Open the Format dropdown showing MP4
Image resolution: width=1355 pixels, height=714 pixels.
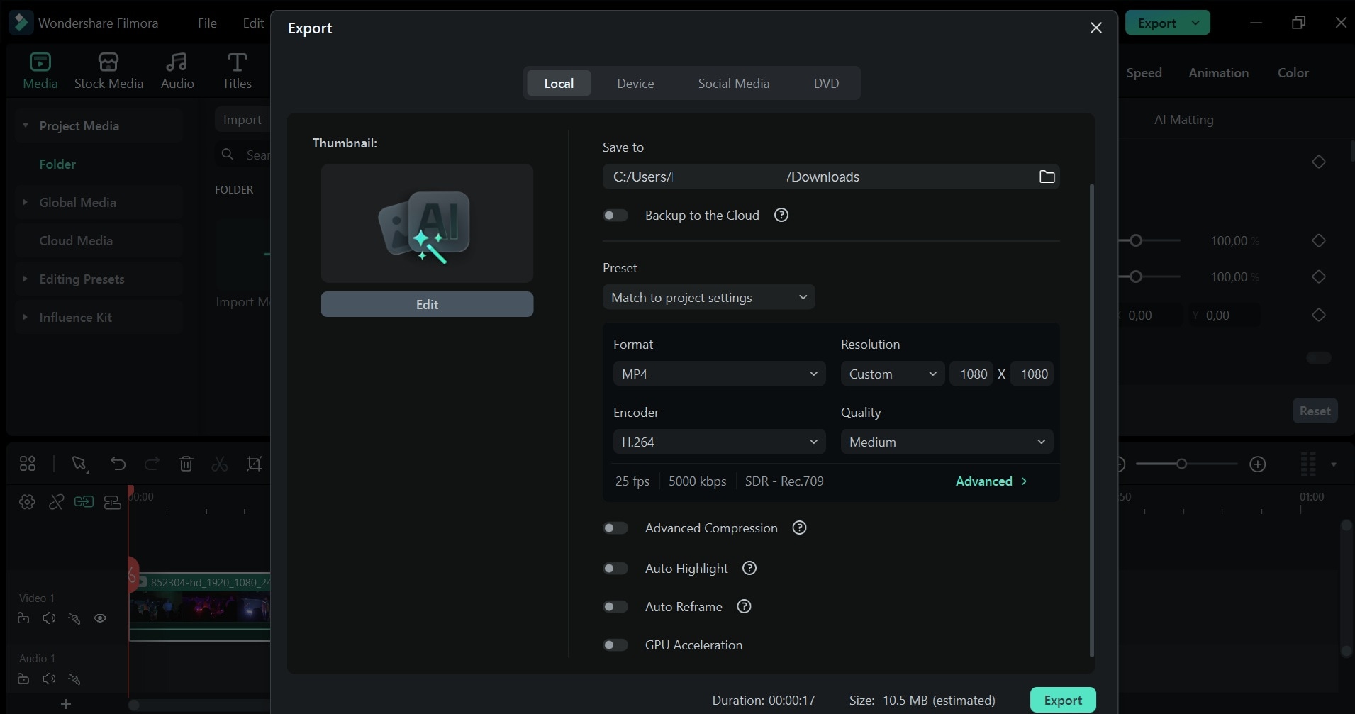718,374
